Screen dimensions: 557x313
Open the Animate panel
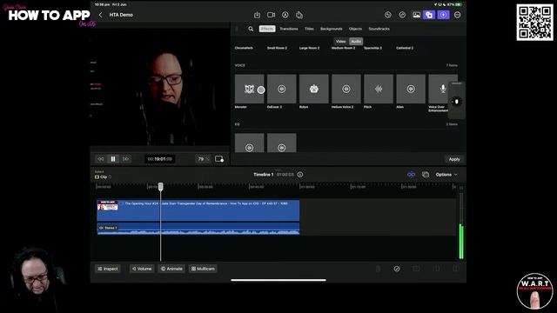point(171,269)
